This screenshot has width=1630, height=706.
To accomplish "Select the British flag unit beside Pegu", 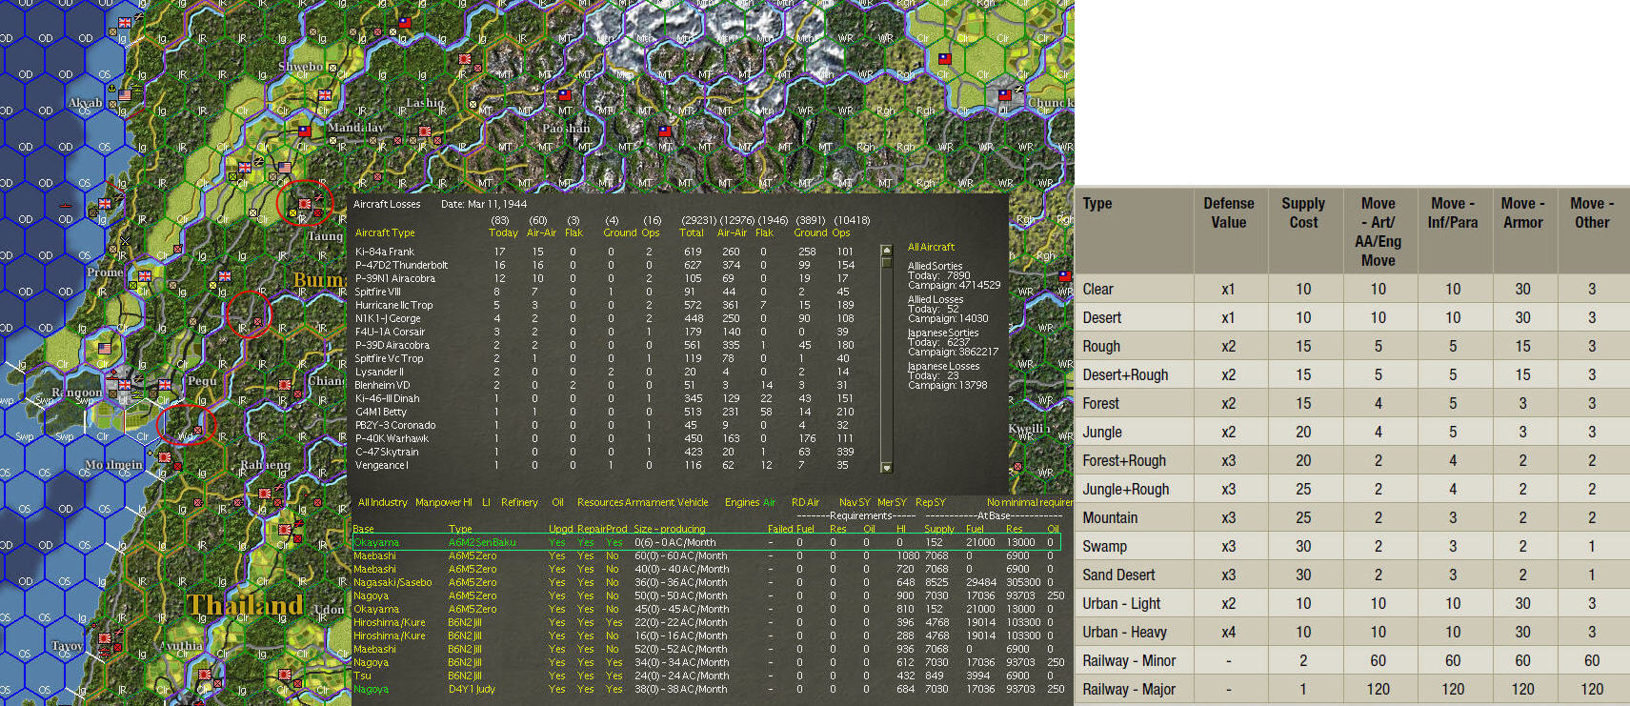I will point(165,385).
